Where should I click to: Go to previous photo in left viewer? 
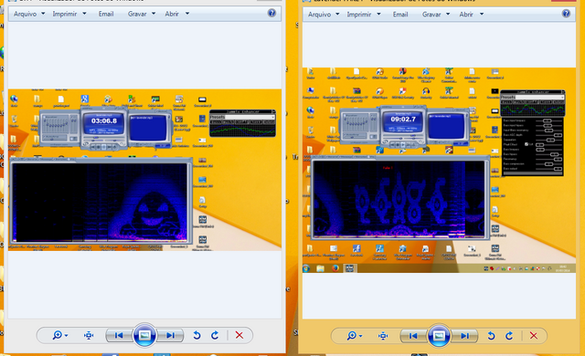(x=119, y=336)
